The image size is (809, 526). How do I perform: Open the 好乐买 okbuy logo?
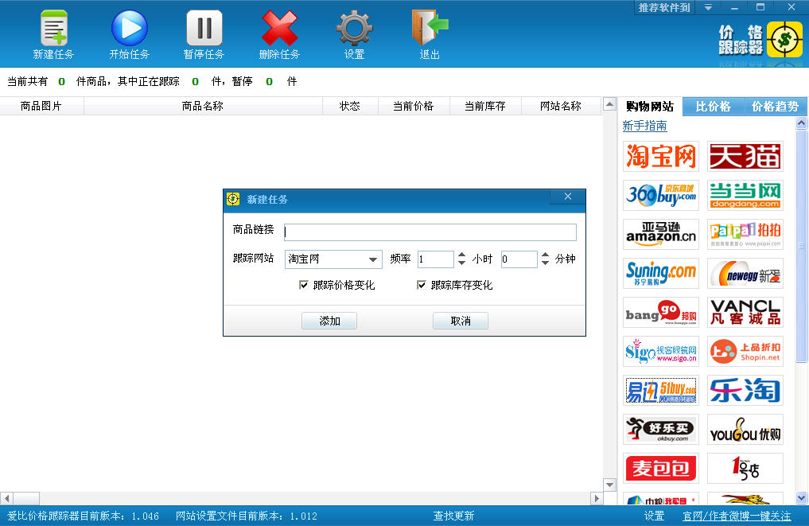[661, 430]
